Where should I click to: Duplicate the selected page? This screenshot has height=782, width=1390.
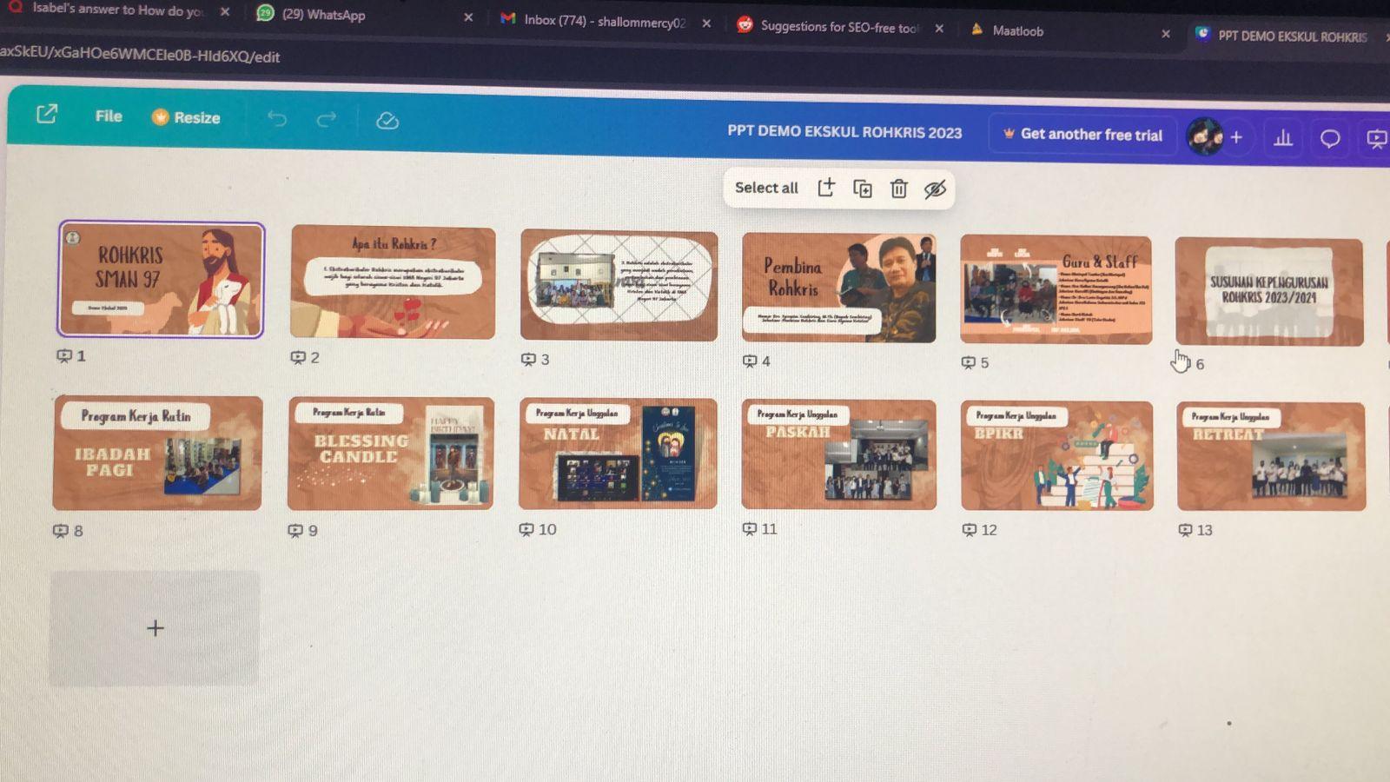click(863, 189)
